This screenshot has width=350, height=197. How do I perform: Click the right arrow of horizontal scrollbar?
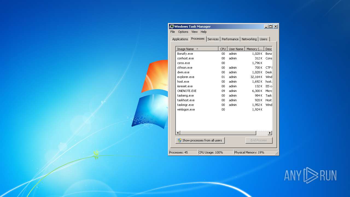click(x=270, y=133)
